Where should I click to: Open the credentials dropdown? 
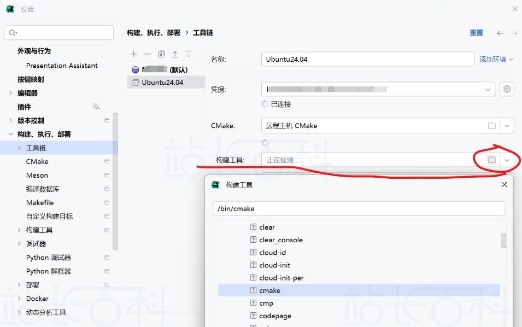click(488, 90)
